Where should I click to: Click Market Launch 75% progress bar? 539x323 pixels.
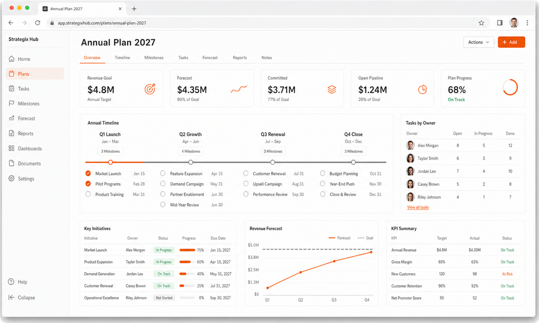(187, 250)
